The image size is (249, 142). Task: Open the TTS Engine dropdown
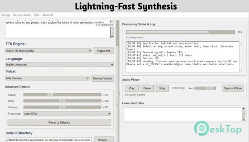pos(48,51)
